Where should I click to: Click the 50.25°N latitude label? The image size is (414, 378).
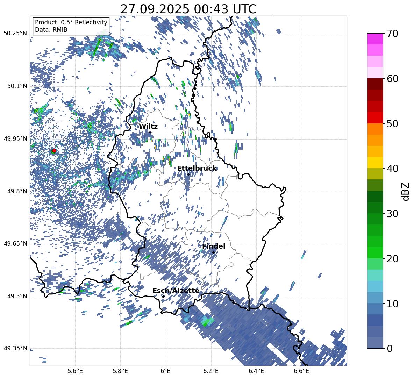(15, 34)
